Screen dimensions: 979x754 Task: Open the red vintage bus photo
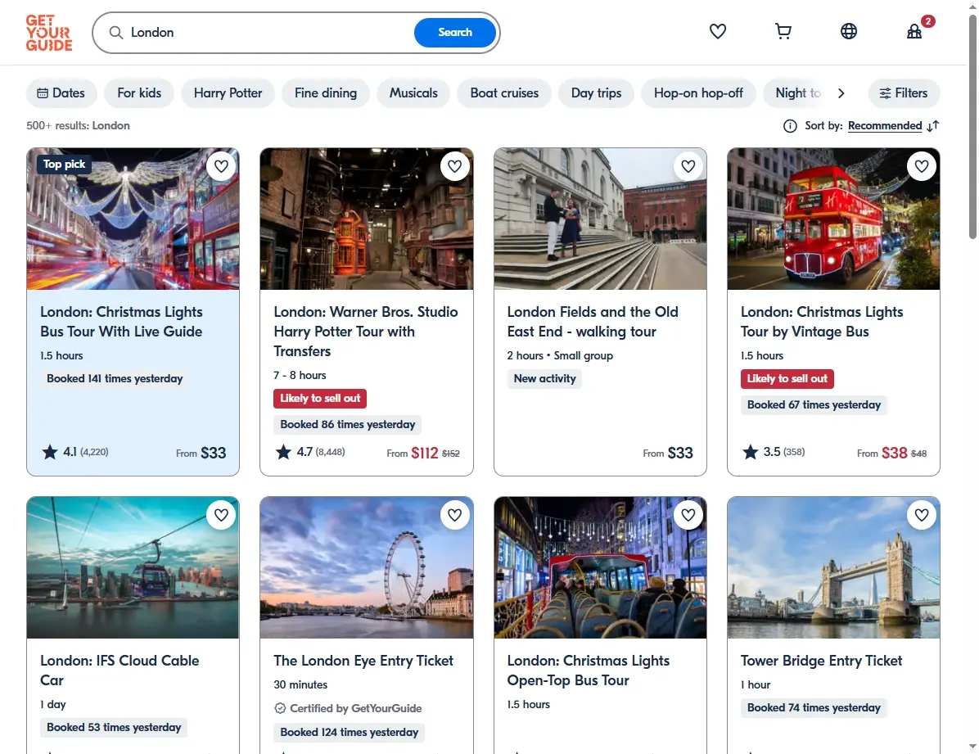point(833,219)
